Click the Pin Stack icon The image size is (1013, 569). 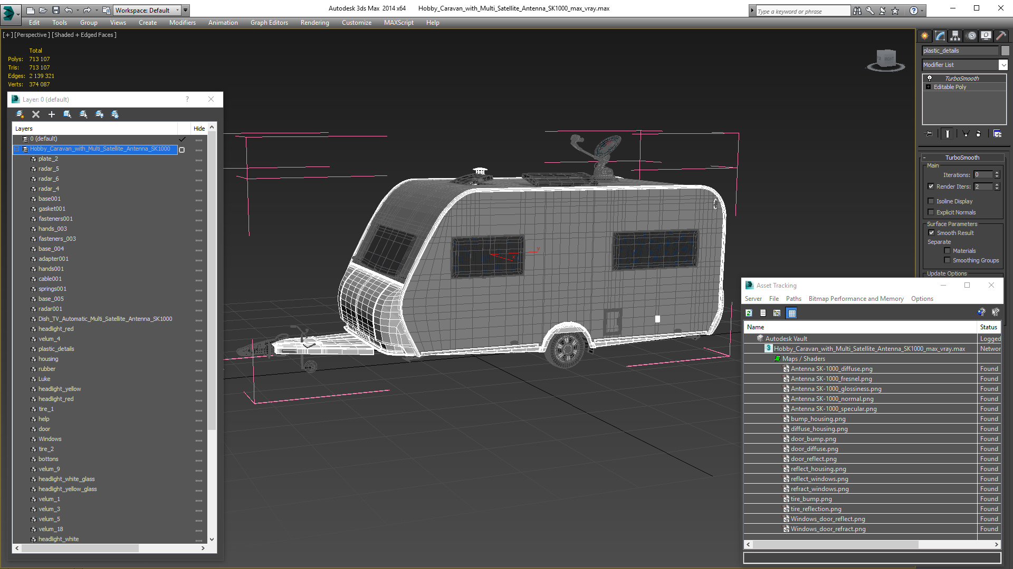coord(929,134)
